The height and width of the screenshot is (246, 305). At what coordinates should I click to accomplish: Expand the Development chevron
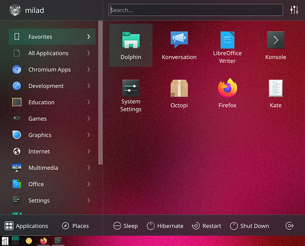(x=89, y=86)
